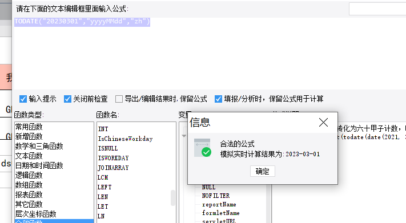Select NULL in the variables tree

coord(208,187)
